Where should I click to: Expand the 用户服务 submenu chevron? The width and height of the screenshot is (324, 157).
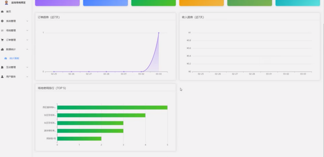[x=27, y=76]
